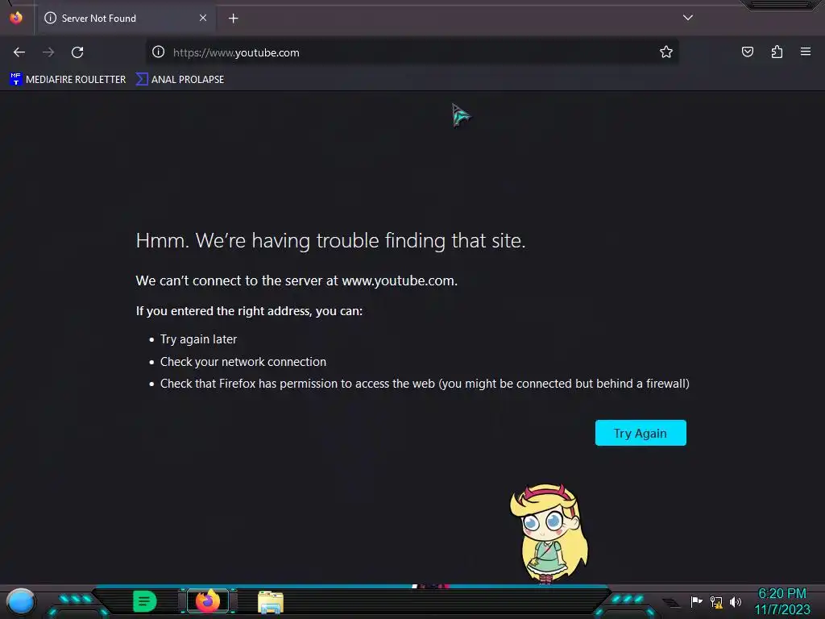Open the second bookmark in the bookmarks toolbar
This screenshot has width=825, height=619.
pos(180,80)
